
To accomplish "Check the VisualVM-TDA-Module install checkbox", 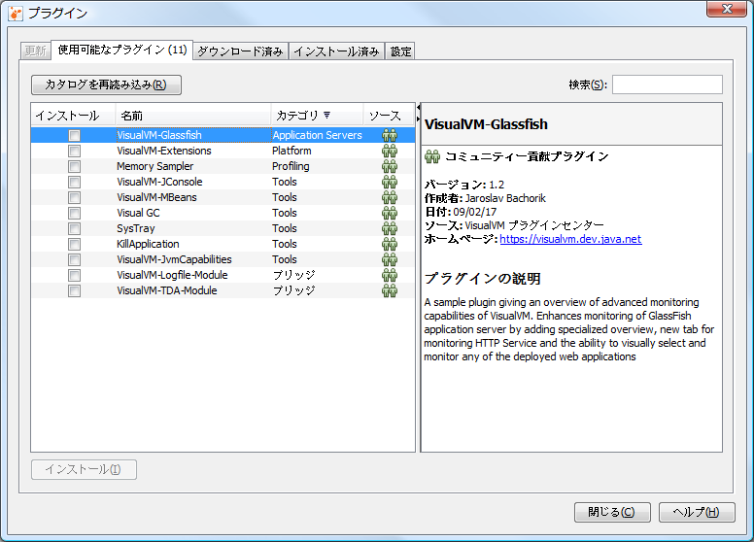I will [x=74, y=290].
